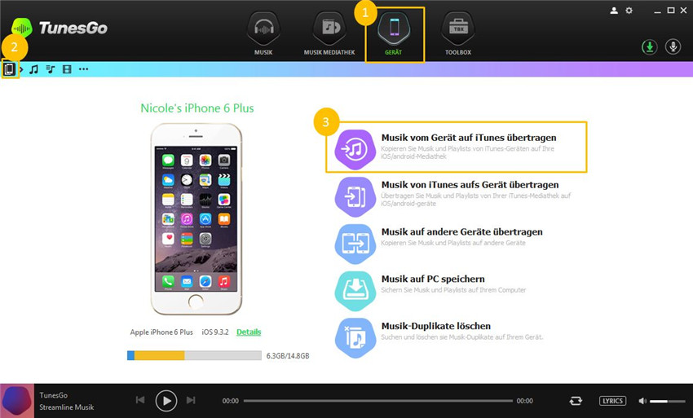Click the purple transfer-to-iTunes icon

coord(355,149)
